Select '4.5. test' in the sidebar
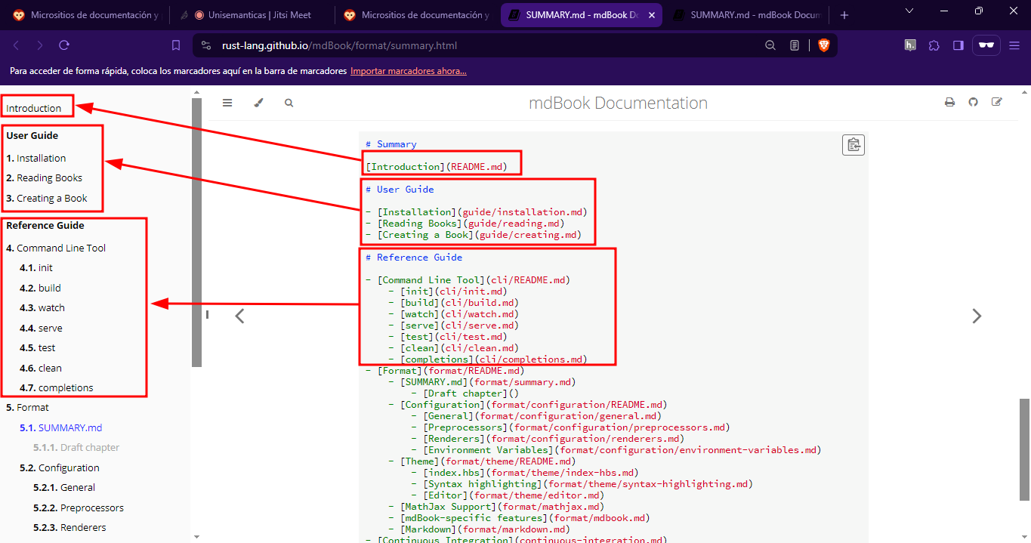The image size is (1031, 543). 38,348
